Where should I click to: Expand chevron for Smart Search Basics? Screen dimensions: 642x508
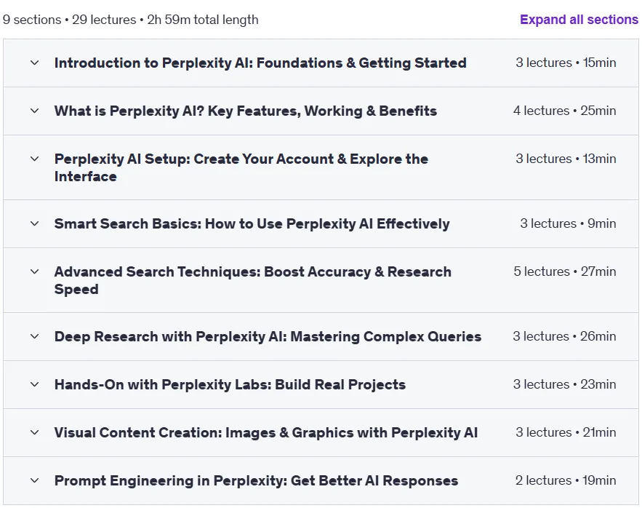coord(35,223)
